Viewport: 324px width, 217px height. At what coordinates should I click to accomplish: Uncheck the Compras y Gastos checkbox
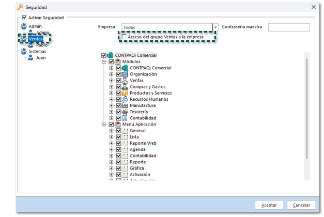click(119, 87)
